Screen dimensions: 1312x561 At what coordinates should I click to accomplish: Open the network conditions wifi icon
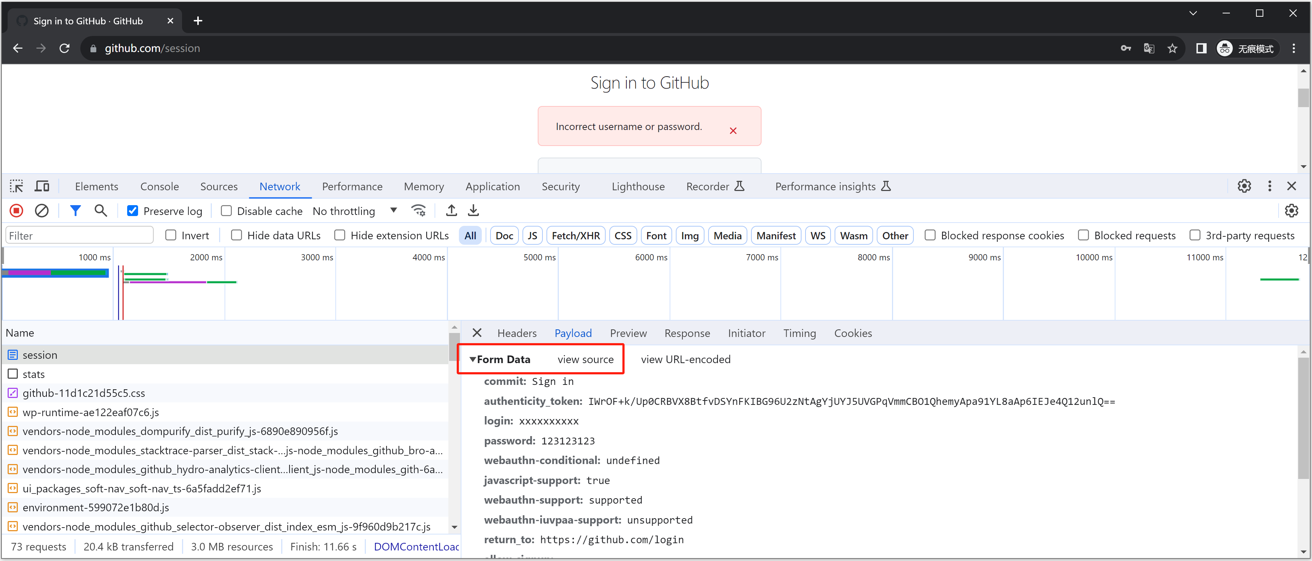(419, 211)
